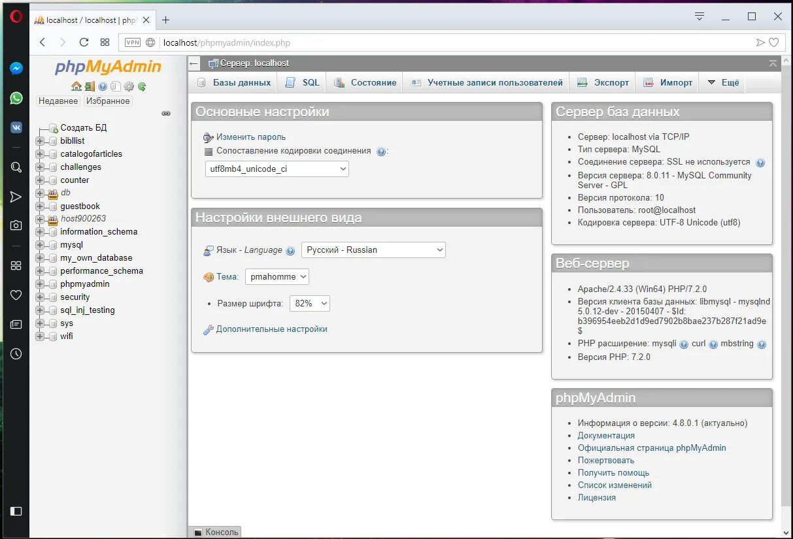Screen dimensions: 793x539
Task: Expand the wifi database node
Action: point(39,336)
